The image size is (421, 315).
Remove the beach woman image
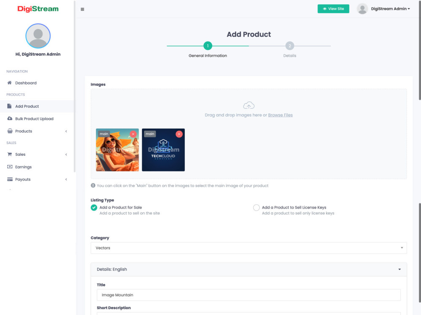point(133,134)
